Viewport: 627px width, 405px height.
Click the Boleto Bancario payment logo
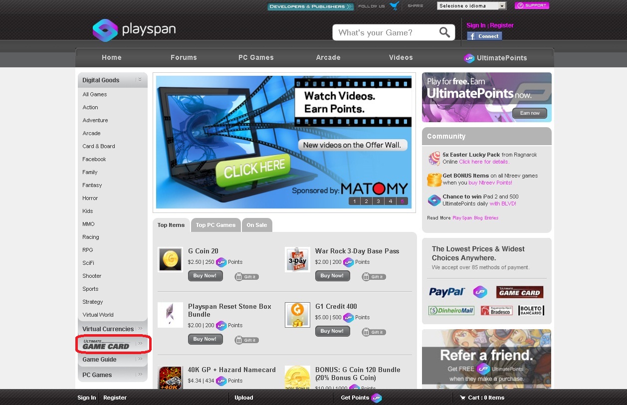pos(531,310)
